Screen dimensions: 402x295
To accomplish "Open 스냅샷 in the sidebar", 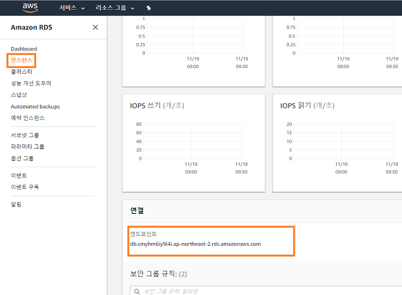I will point(19,94).
